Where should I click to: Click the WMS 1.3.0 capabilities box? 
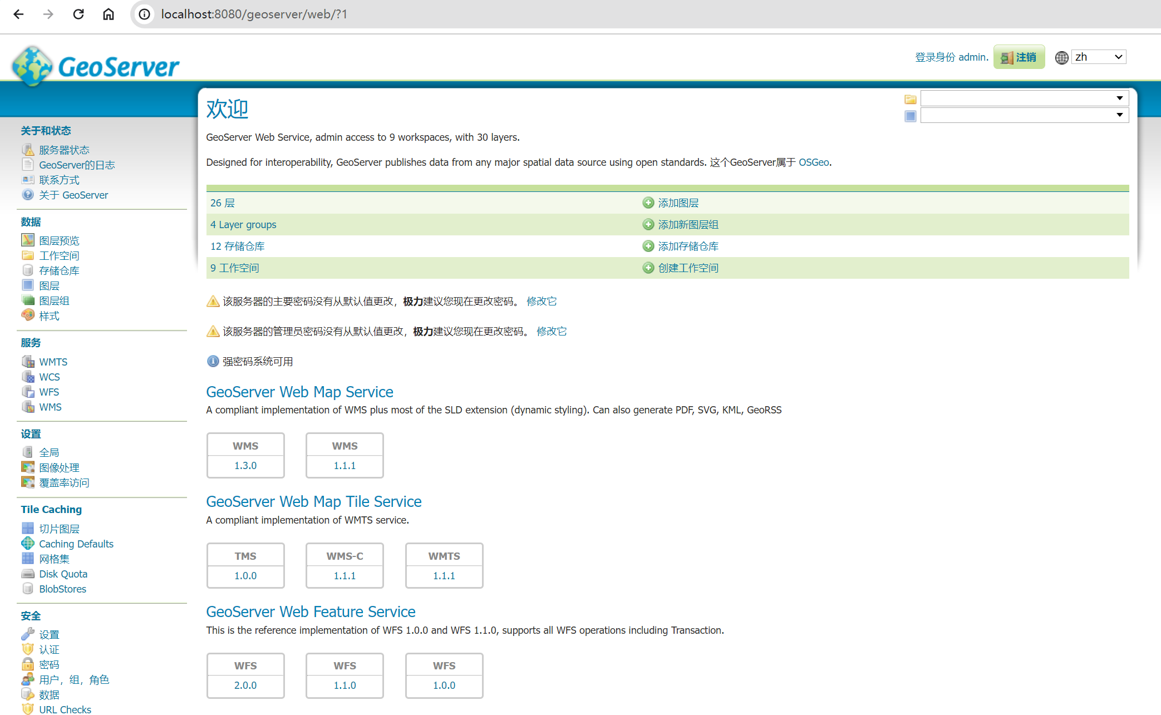click(245, 455)
